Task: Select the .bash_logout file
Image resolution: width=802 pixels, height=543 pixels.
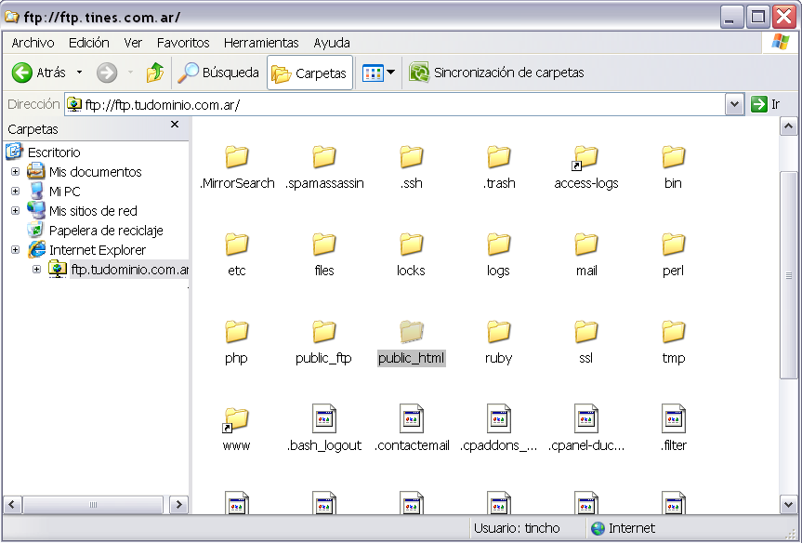Action: pos(324,429)
